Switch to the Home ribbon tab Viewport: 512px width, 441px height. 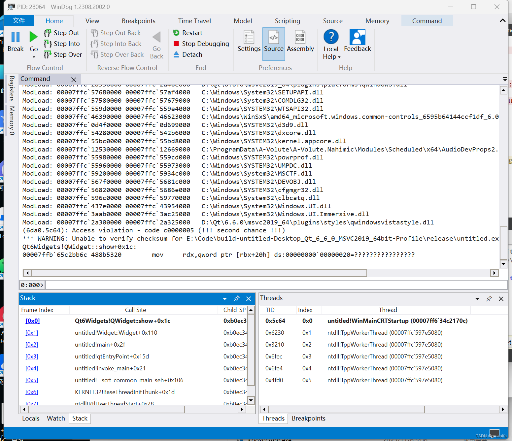pos(54,21)
